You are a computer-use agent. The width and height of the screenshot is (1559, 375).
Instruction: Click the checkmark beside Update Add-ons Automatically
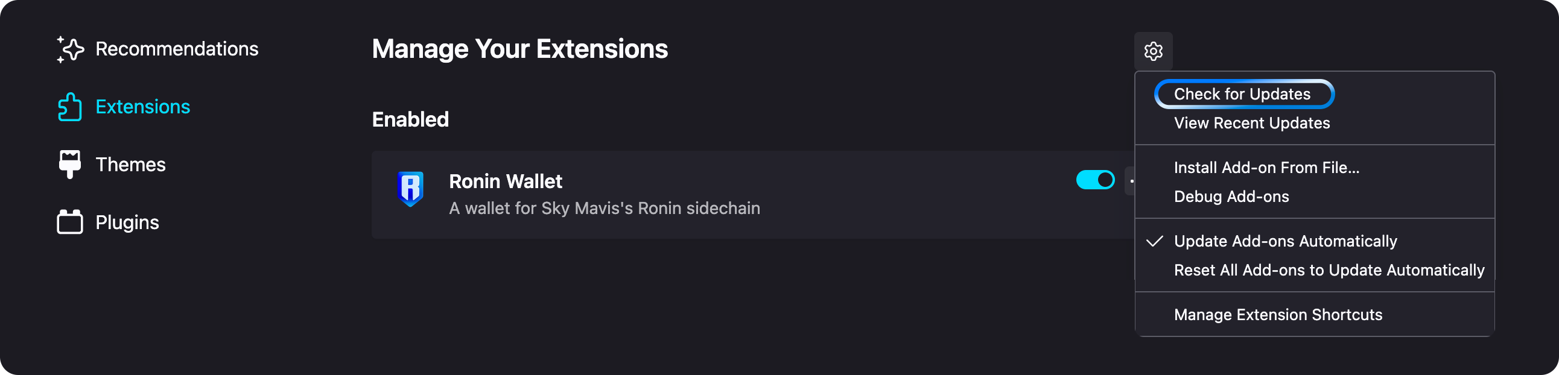[x=1154, y=241]
